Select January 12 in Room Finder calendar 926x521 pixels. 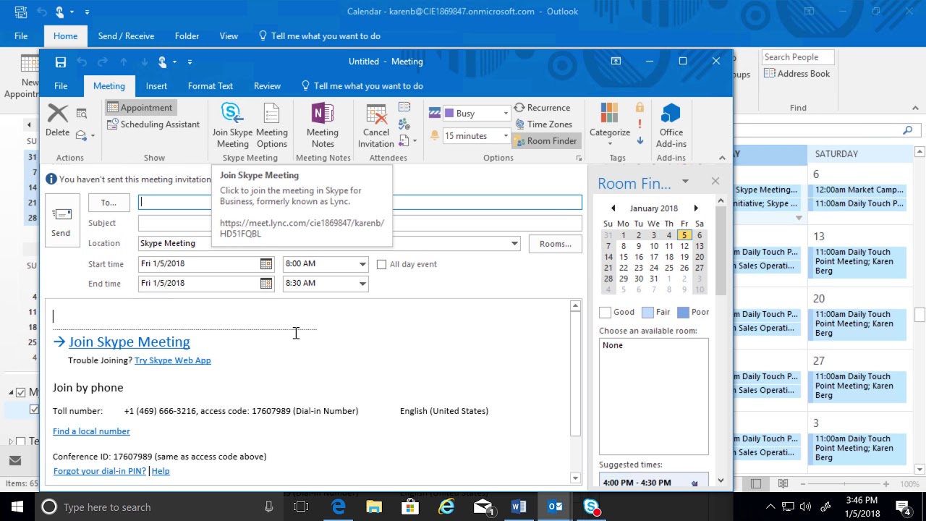point(684,246)
